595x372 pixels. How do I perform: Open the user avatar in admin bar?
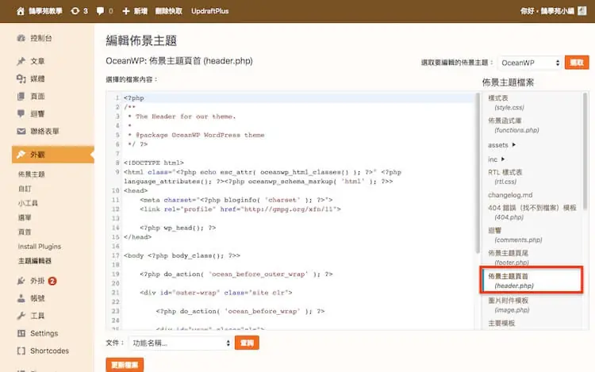(x=582, y=11)
